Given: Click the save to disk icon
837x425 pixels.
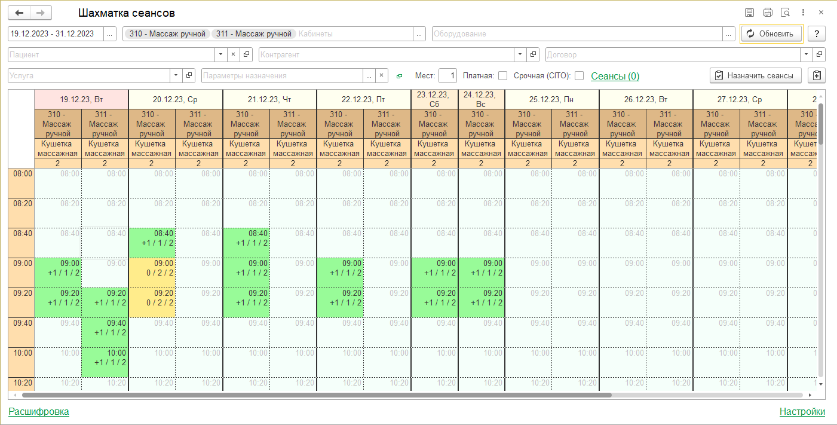Looking at the screenshot, I should (x=749, y=13).
